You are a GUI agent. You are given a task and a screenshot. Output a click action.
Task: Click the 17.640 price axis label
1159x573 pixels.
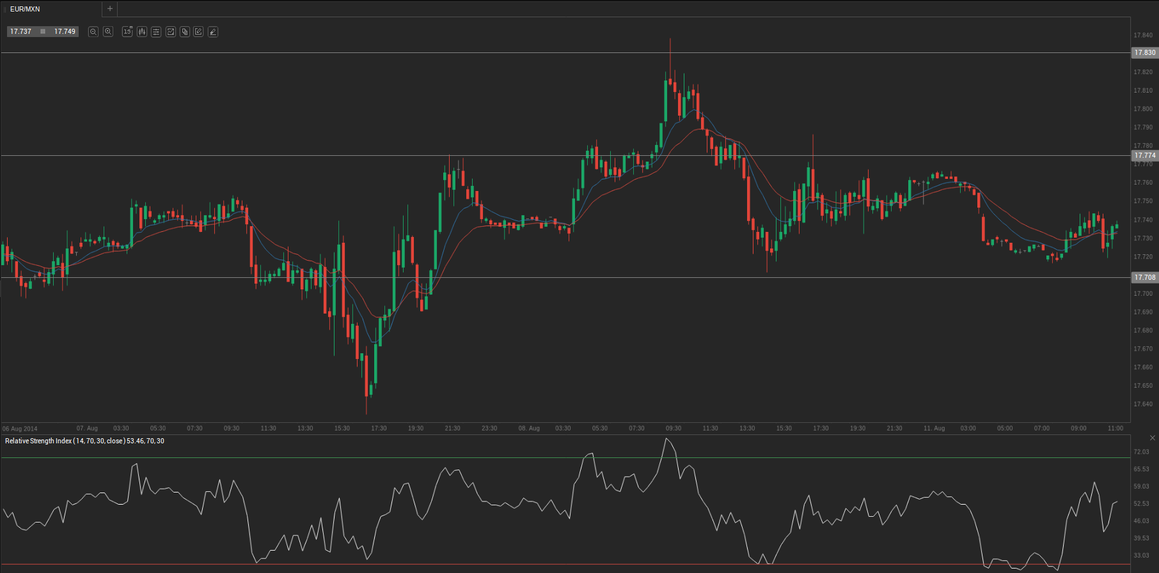pyautogui.click(x=1143, y=404)
